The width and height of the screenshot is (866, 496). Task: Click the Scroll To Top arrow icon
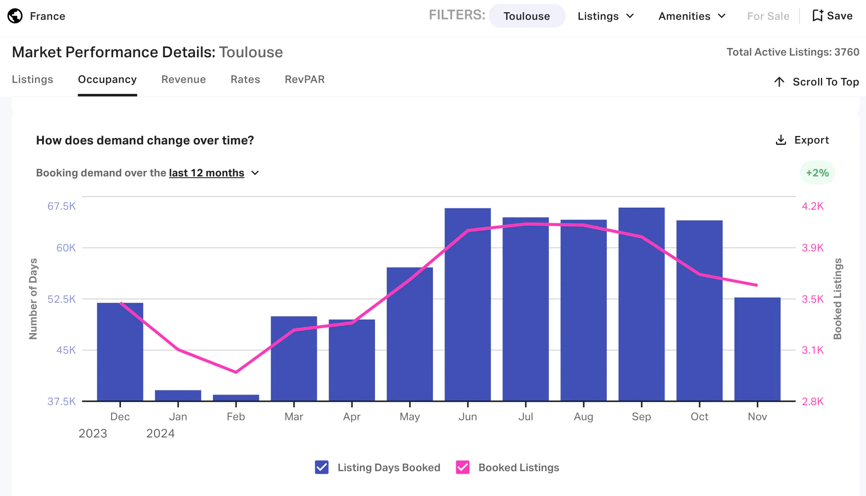(x=779, y=82)
